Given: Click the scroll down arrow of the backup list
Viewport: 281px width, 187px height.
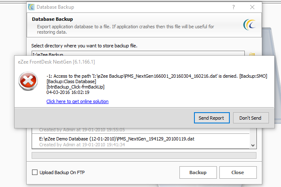Looking at the screenshot, I should [x=253, y=145].
